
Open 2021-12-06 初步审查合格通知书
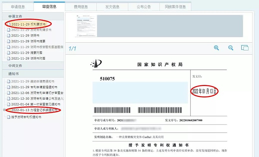point(37,93)
